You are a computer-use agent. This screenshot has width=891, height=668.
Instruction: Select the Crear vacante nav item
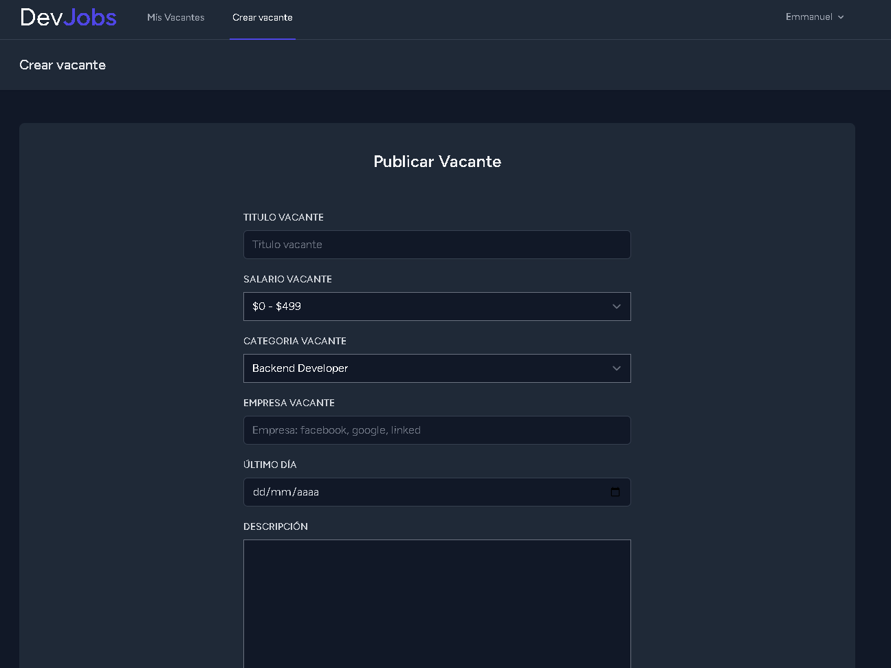coord(262,17)
